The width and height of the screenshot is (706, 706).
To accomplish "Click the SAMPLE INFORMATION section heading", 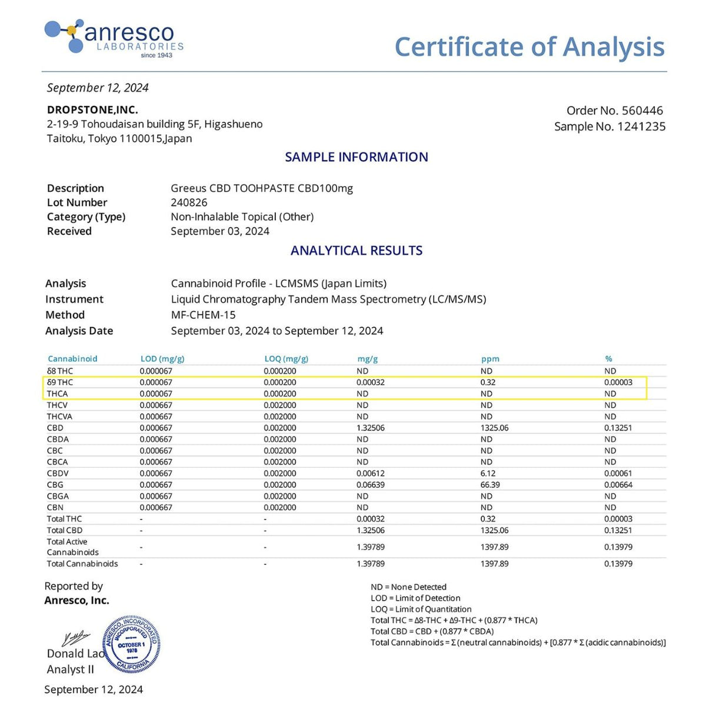I will [x=357, y=157].
